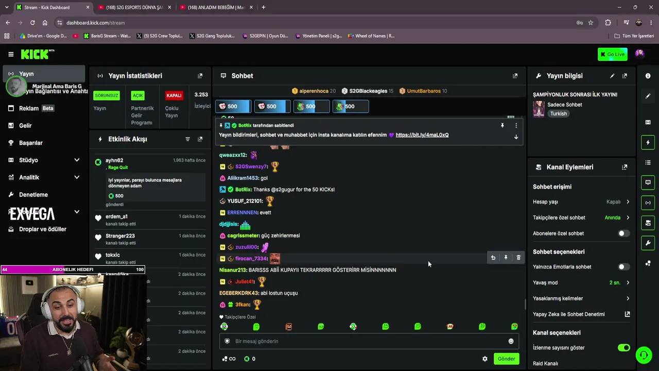
Task: Open Takipçilere özel sohbet setting chevron
Action: (x=628, y=217)
